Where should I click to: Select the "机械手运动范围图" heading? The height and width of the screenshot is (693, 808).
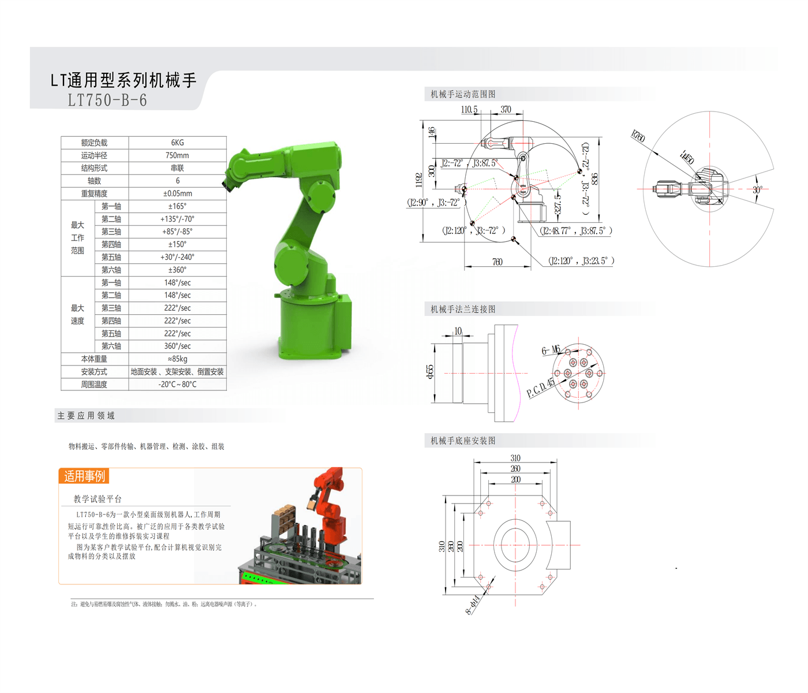click(463, 94)
